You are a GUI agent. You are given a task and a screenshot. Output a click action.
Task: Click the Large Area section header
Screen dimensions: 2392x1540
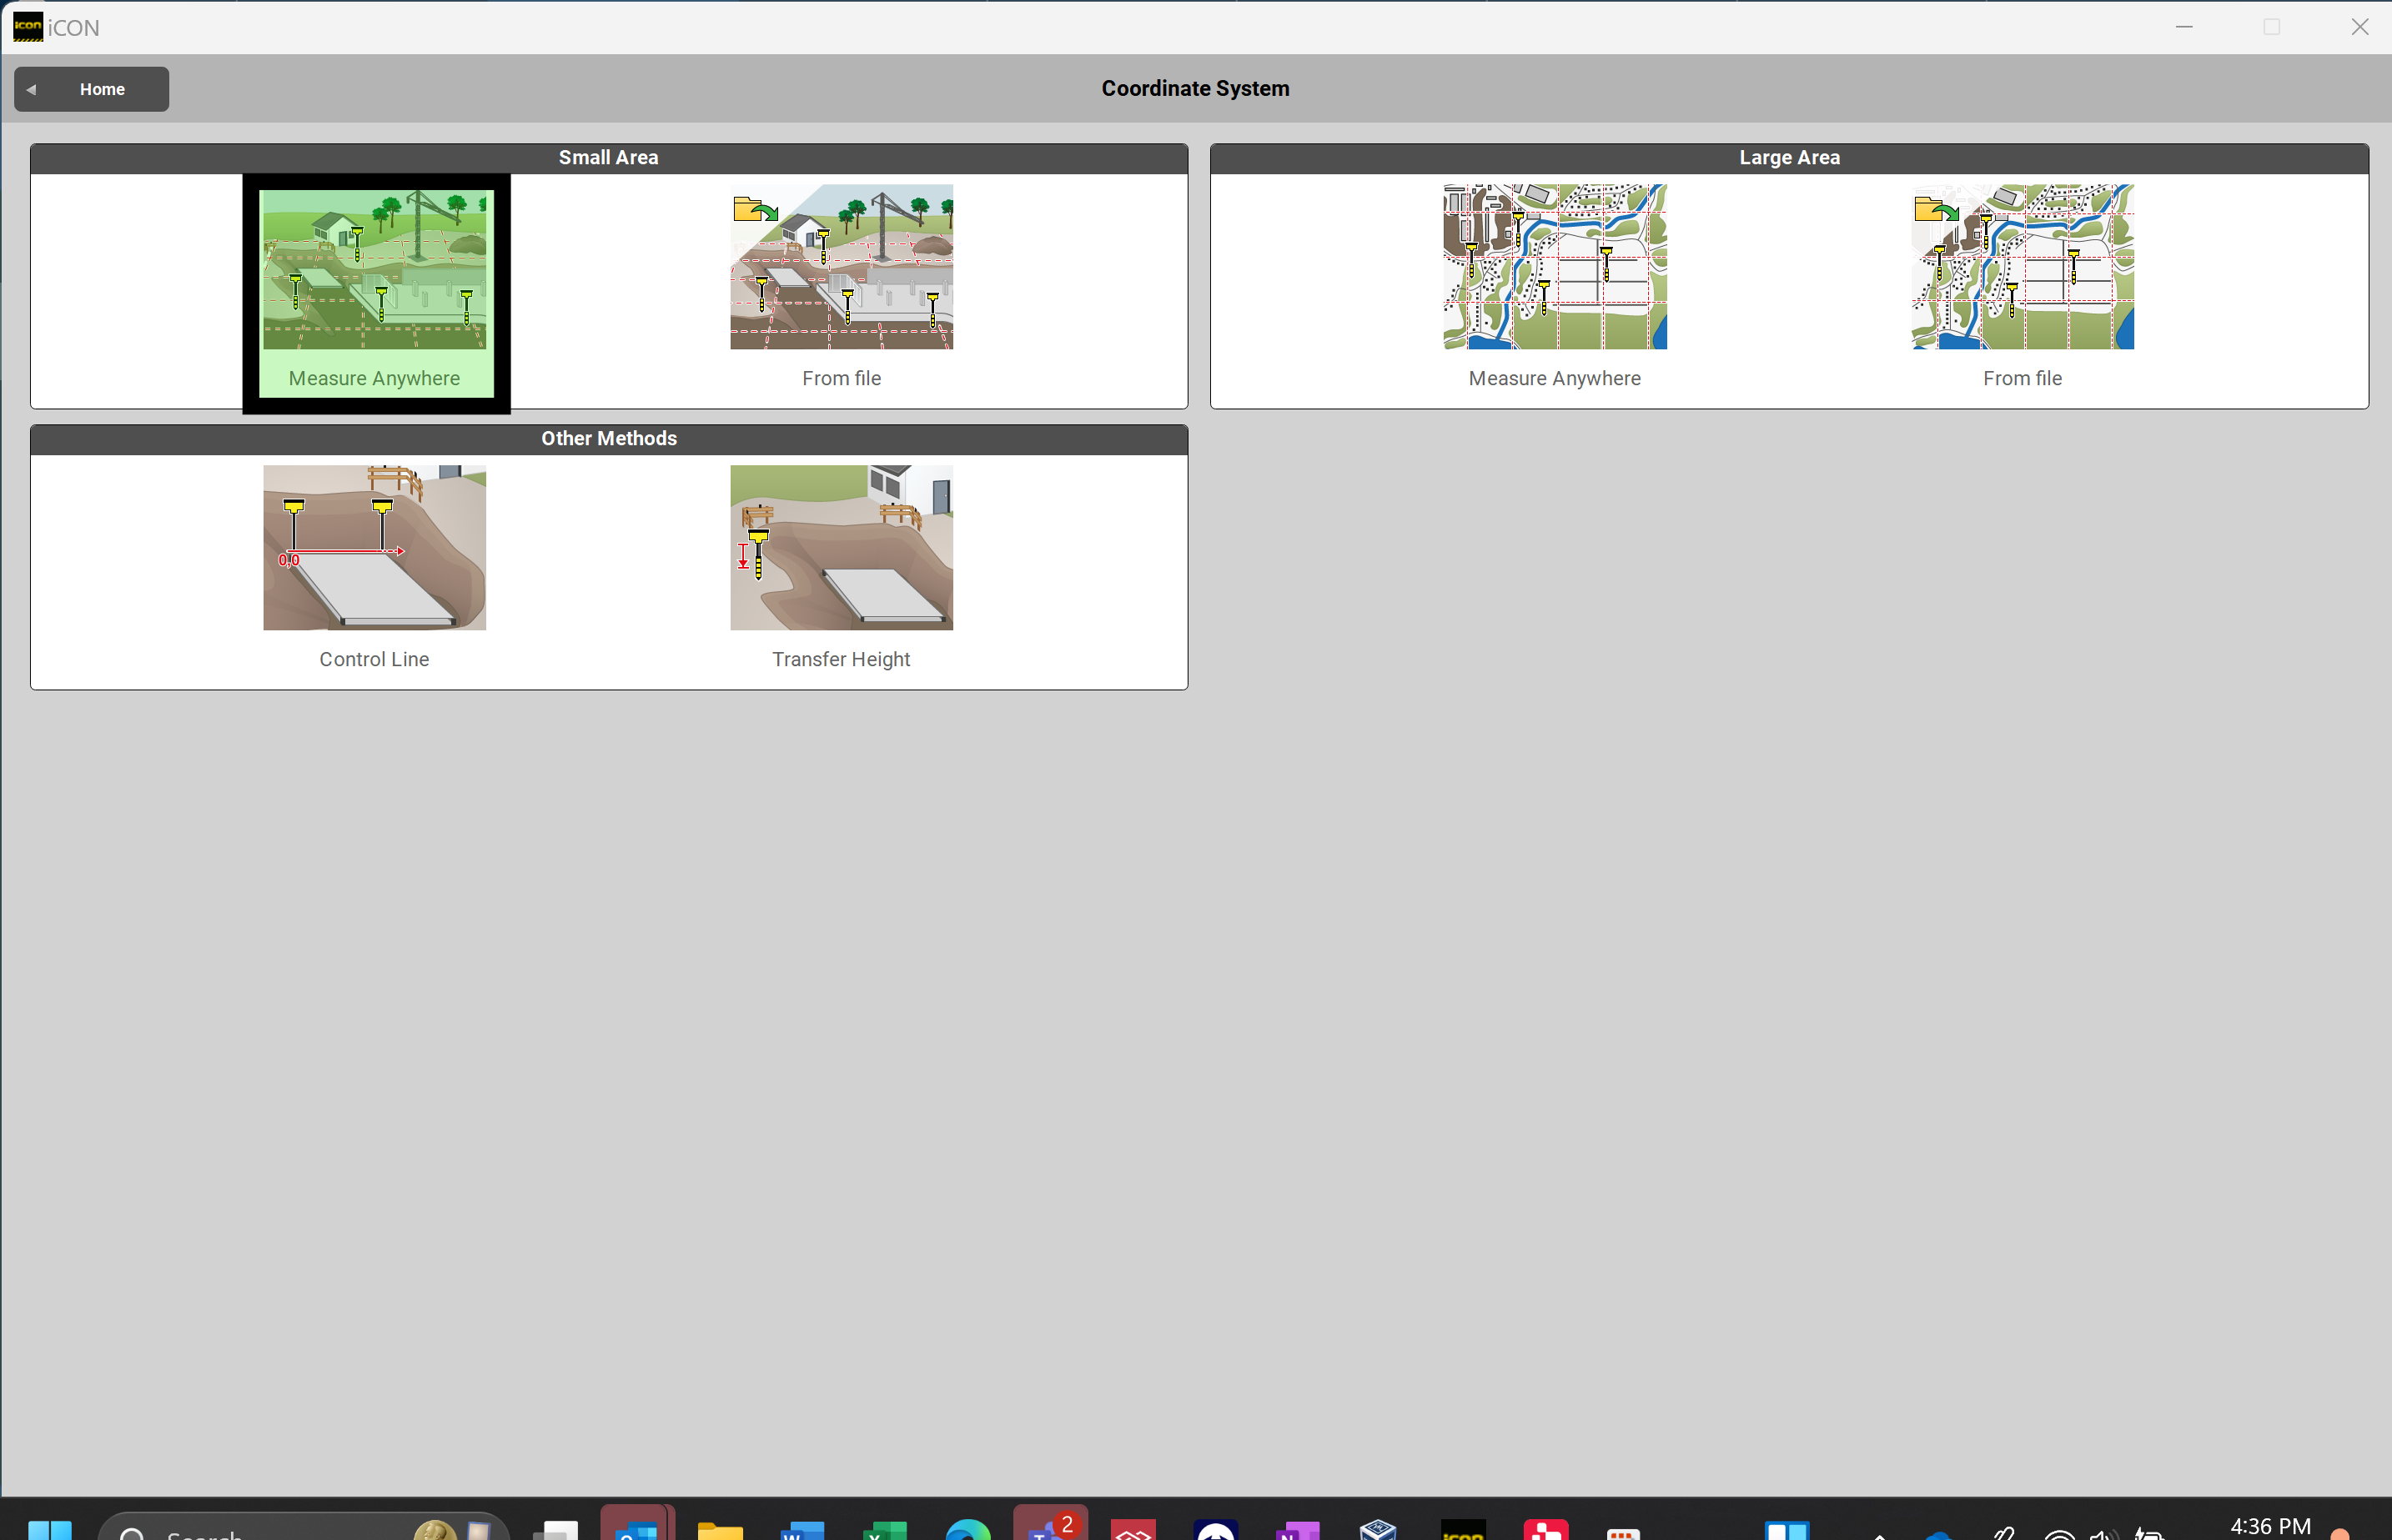[1788, 158]
